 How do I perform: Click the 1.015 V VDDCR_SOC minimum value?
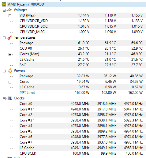click(110, 26)
